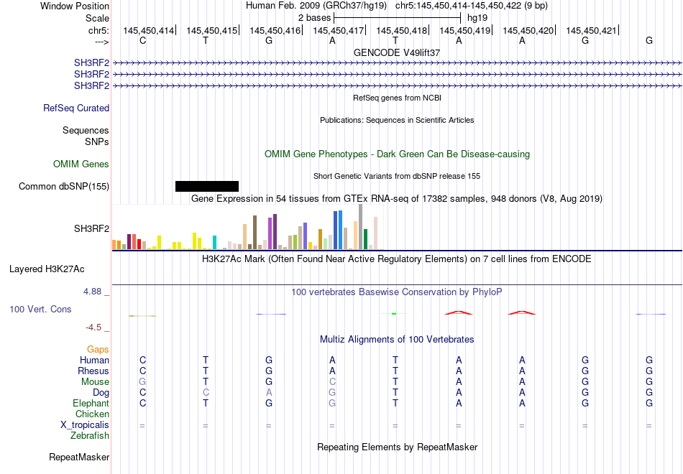Image resolution: width=683 pixels, height=474 pixels.
Task: Click the RefSeq Curated track label
Action: [x=76, y=108]
